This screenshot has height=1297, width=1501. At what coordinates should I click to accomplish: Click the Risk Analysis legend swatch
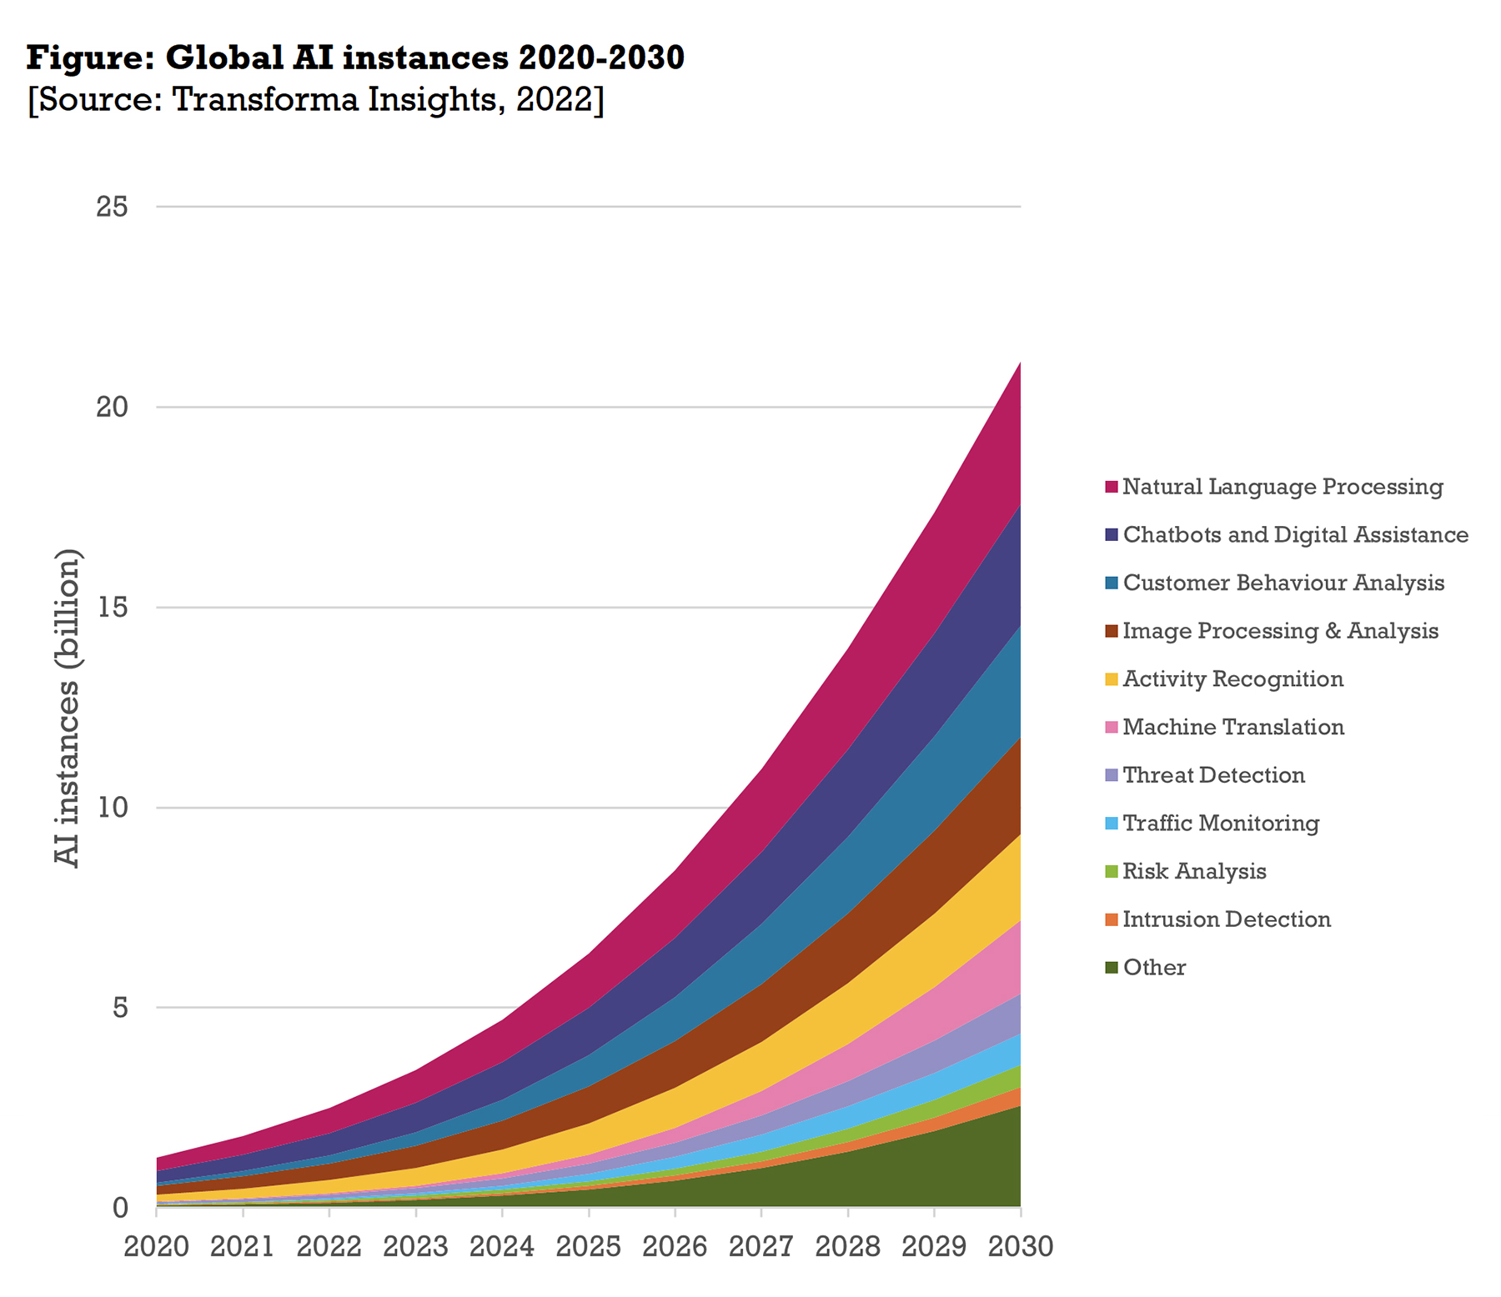pyautogui.click(x=1111, y=872)
